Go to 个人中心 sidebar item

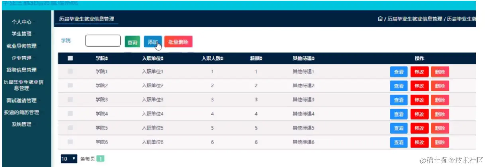tap(22, 22)
